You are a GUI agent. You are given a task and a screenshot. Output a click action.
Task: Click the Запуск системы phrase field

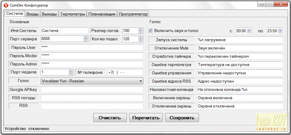pyautogui.click(x=240, y=40)
